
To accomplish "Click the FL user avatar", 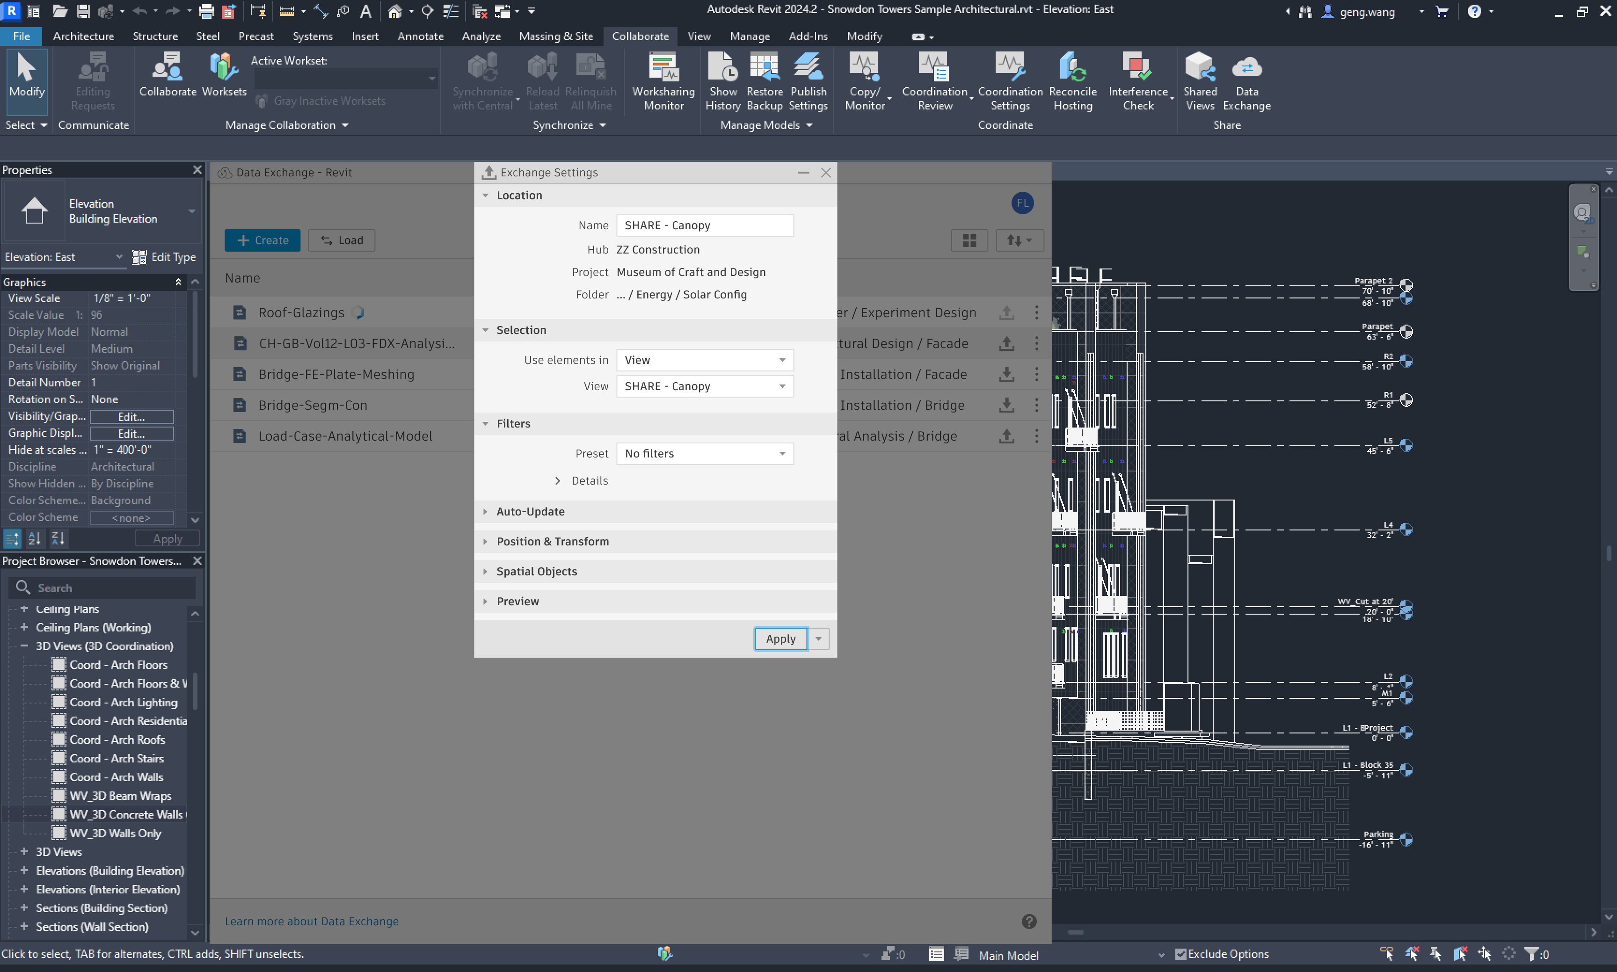I will 1022,203.
